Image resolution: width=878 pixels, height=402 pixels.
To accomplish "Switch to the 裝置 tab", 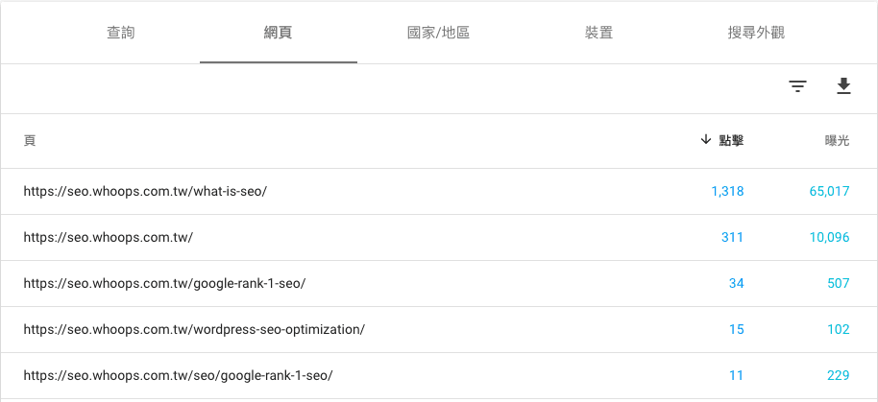I will 598,33.
